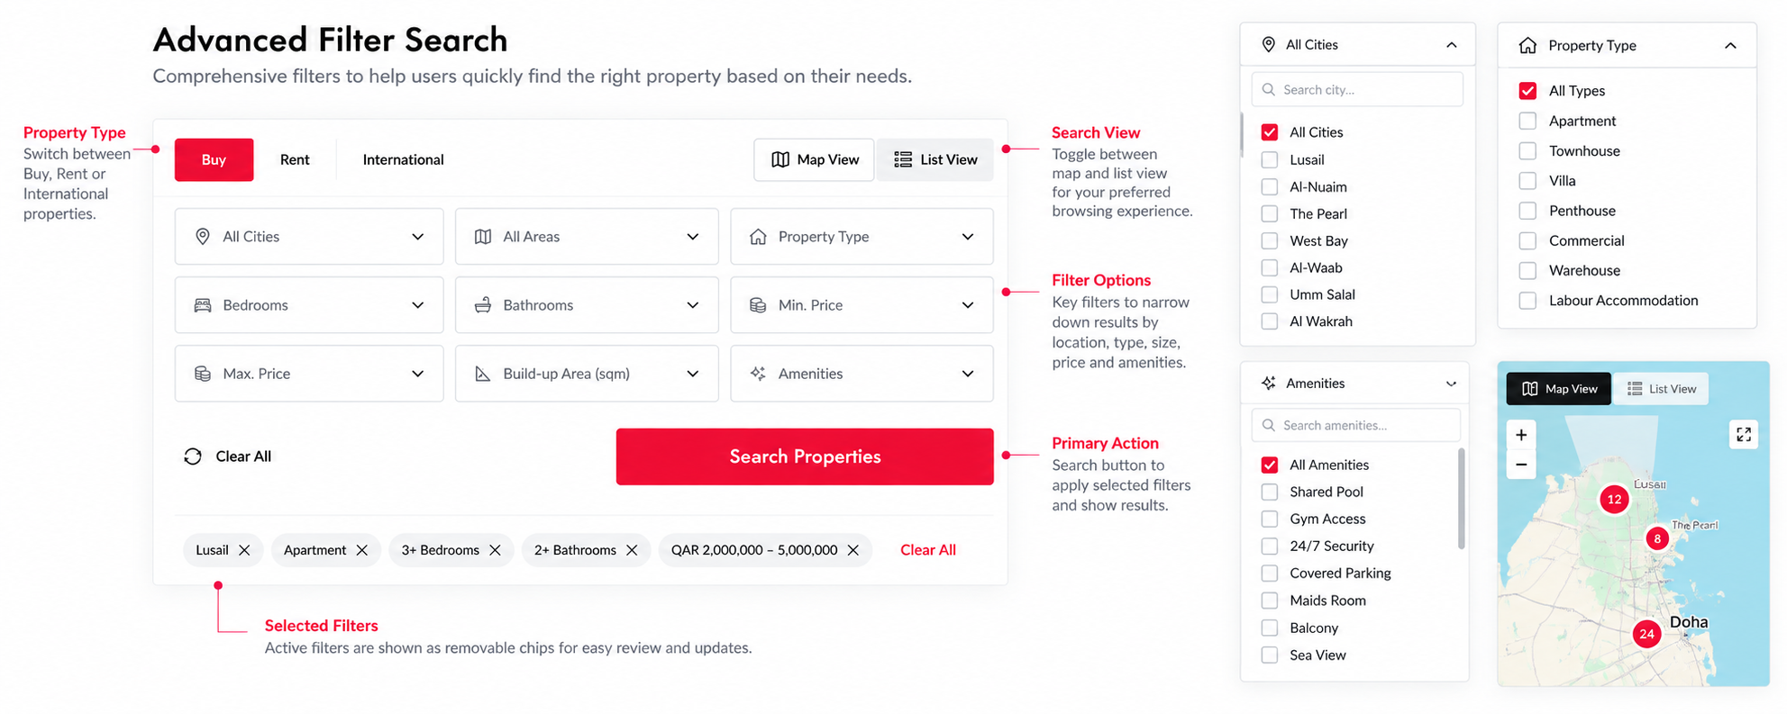Focus the Search amenities input field

(x=1356, y=425)
